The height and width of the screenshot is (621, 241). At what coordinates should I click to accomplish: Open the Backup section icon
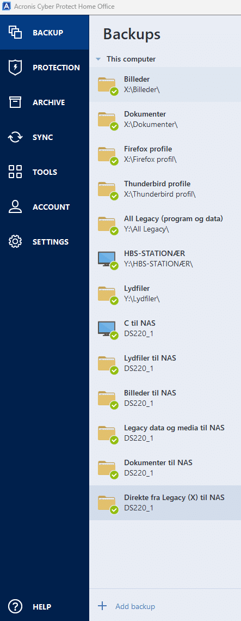click(15, 33)
